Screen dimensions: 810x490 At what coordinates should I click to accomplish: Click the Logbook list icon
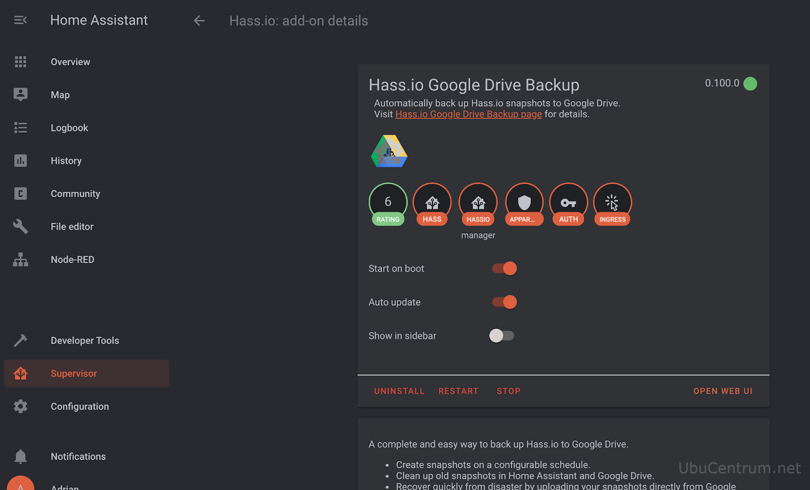click(x=20, y=128)
